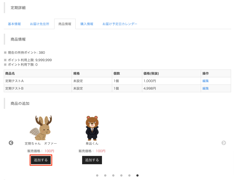The height and width of the screenshot is (180, 234).
Task: Click the 規格 column header
Action: pos(92,74)
